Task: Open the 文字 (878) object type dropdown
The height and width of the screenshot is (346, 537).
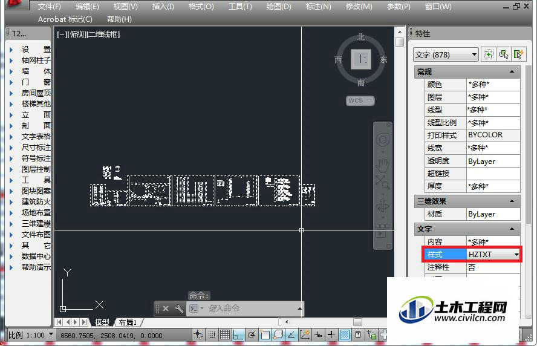Action: tap(446, 55)
